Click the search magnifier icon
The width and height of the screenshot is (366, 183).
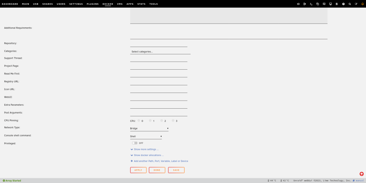tap(350, 4)
